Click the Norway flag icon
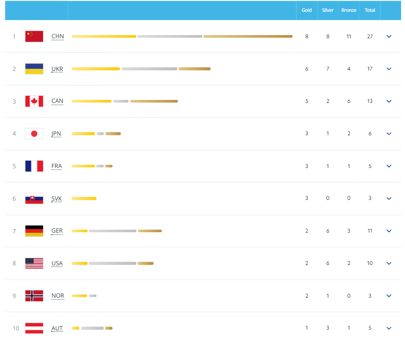405x343 pixels. pyautogui.click(x=34, y=296)
